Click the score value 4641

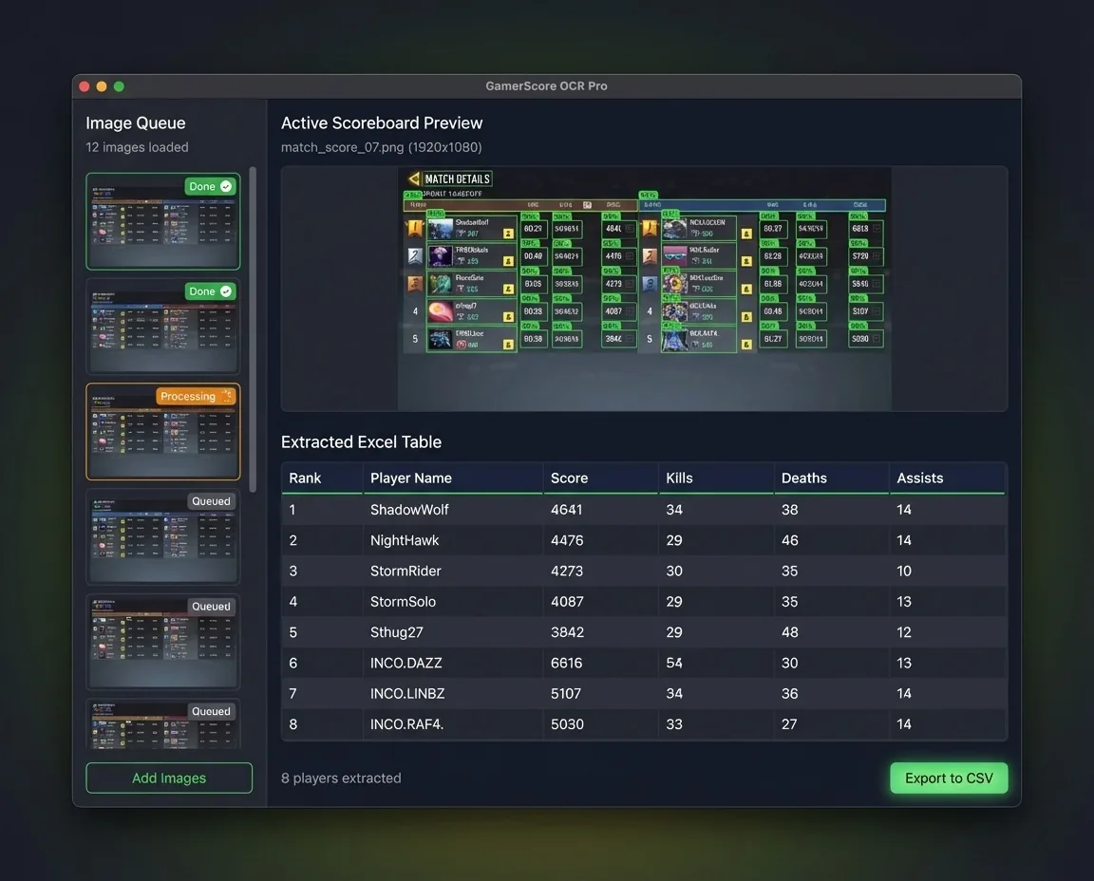[567, 509]
